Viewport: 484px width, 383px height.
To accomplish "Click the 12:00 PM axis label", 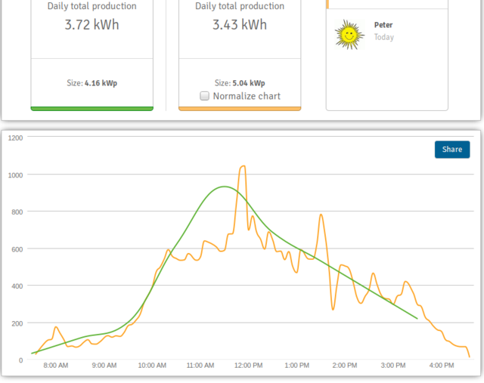I will 249,366.
